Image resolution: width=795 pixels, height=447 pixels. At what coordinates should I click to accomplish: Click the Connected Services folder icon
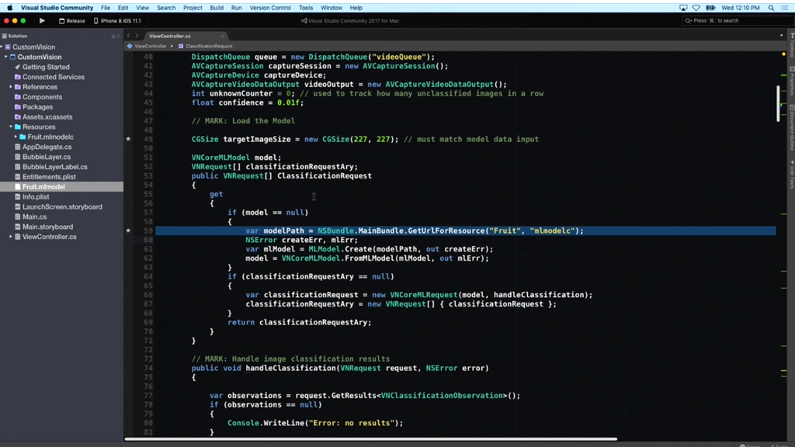pos(16,78)
